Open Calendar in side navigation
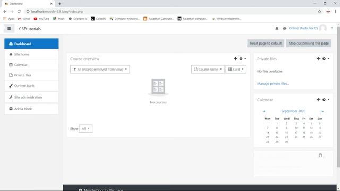Image resolution: width=340 pixels, height=191 pixels. point(31,65)
